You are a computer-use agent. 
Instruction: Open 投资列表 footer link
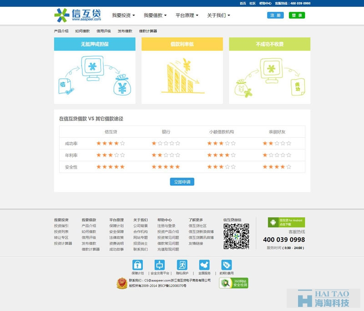61,232
